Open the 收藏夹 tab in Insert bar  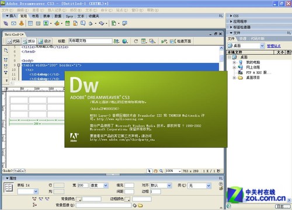(x=94, y=16)
